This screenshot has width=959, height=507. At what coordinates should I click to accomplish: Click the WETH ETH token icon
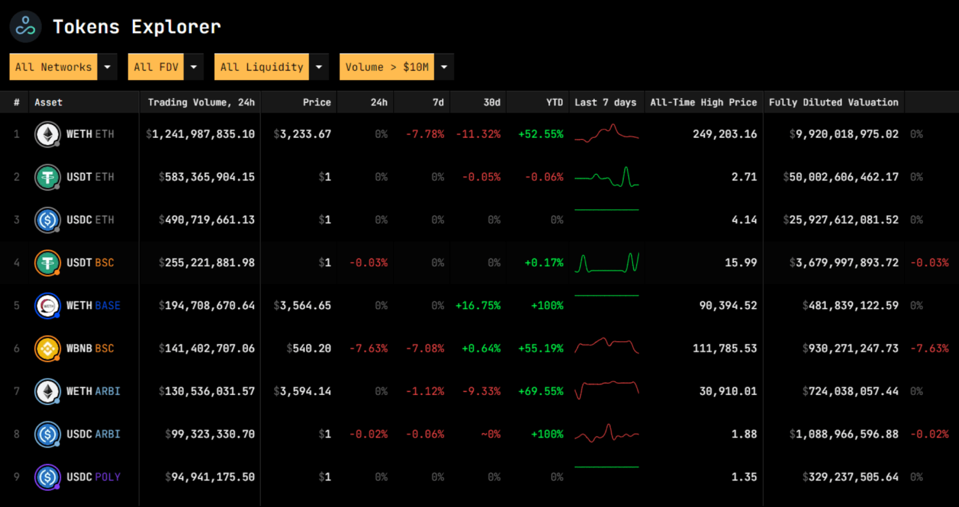[47, 134]
